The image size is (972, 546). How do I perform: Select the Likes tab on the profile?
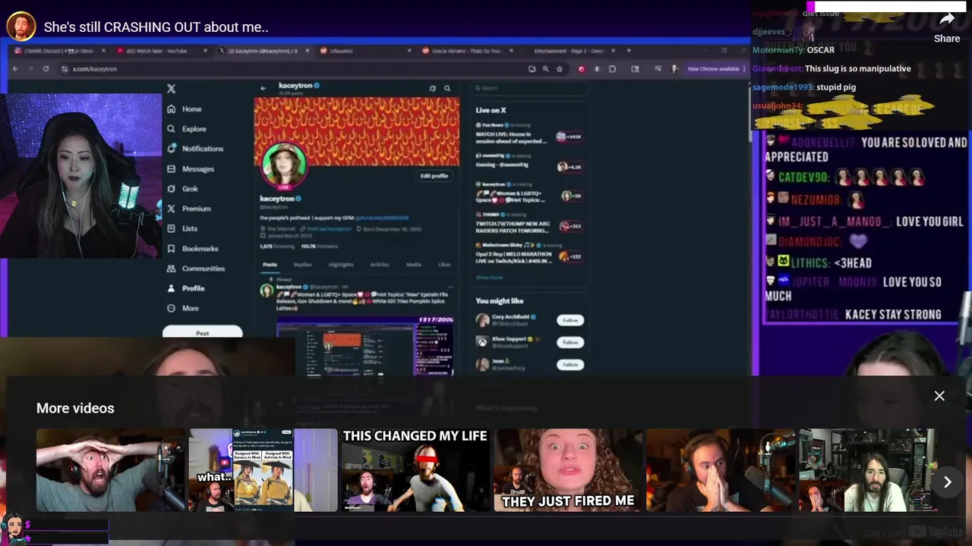click(x=444, y=265)
